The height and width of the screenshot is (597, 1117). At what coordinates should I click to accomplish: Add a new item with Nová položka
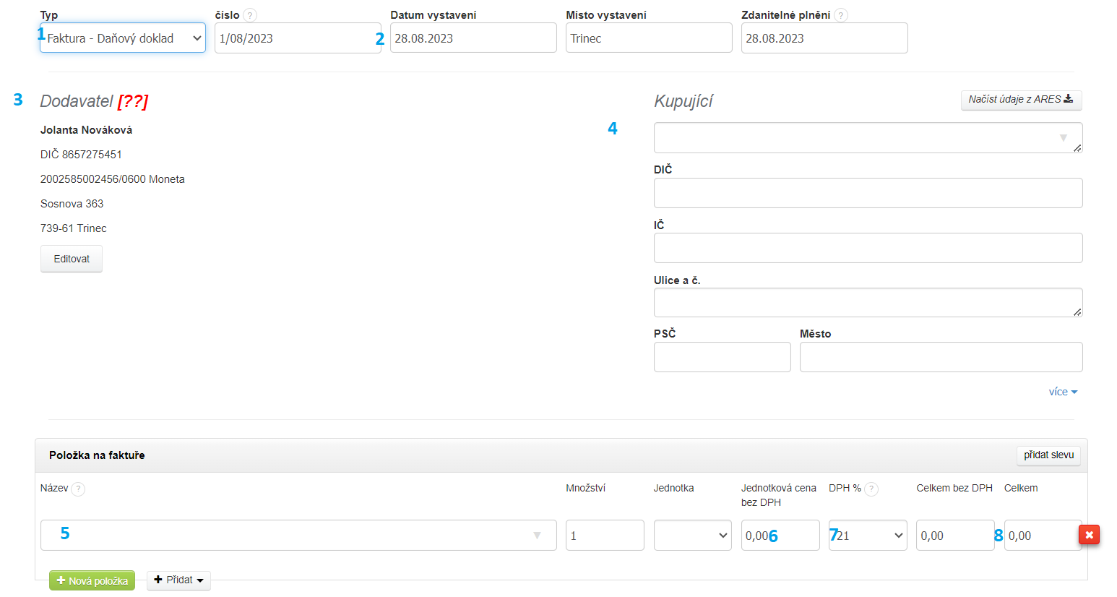point(92,580)
